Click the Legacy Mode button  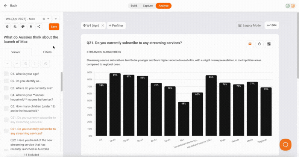(x=250, y=26)
